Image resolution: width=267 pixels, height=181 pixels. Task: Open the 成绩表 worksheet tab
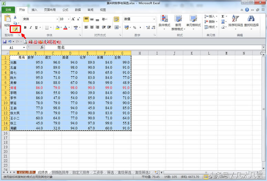(43, 172)
